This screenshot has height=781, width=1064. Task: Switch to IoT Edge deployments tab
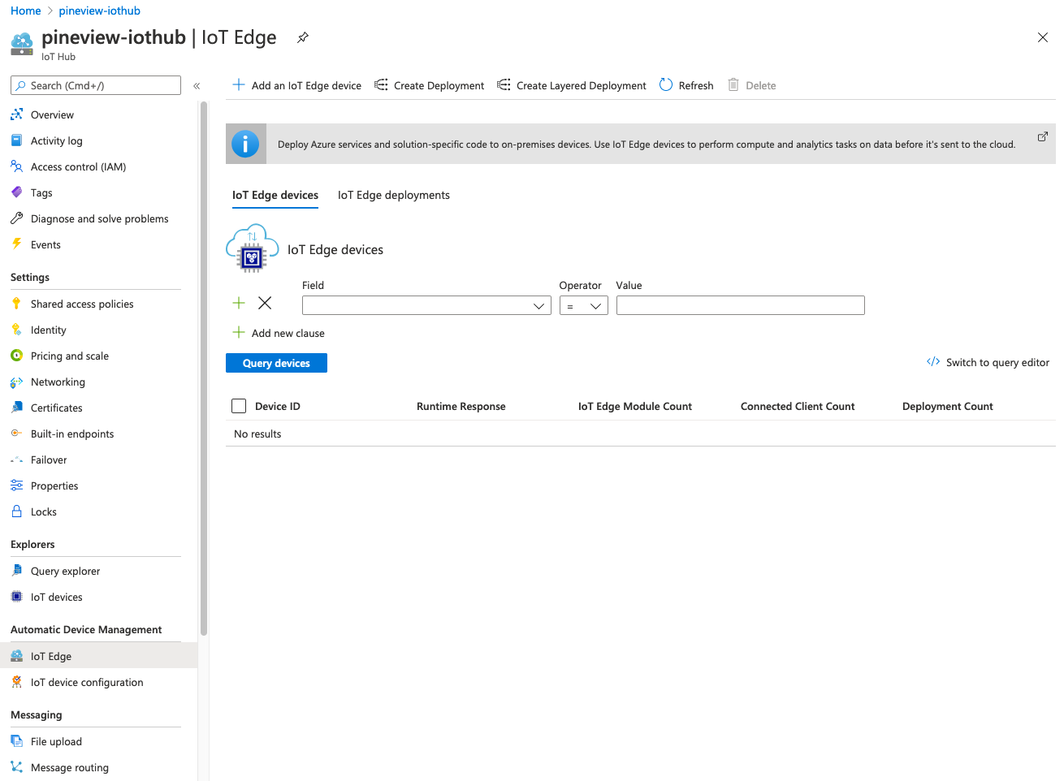tap(393, 195)
